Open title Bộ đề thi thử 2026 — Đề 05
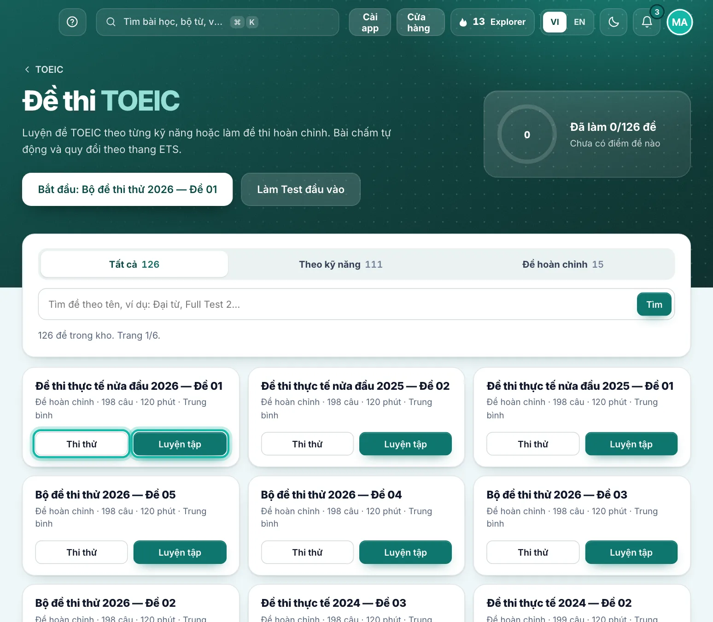 coord(105,495)
